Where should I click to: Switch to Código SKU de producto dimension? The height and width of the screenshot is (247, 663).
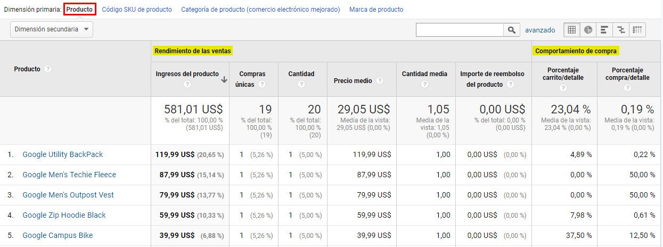click(136, 10)
